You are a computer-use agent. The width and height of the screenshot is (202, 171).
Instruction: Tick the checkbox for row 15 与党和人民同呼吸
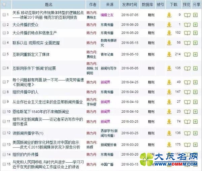(4, 164)
